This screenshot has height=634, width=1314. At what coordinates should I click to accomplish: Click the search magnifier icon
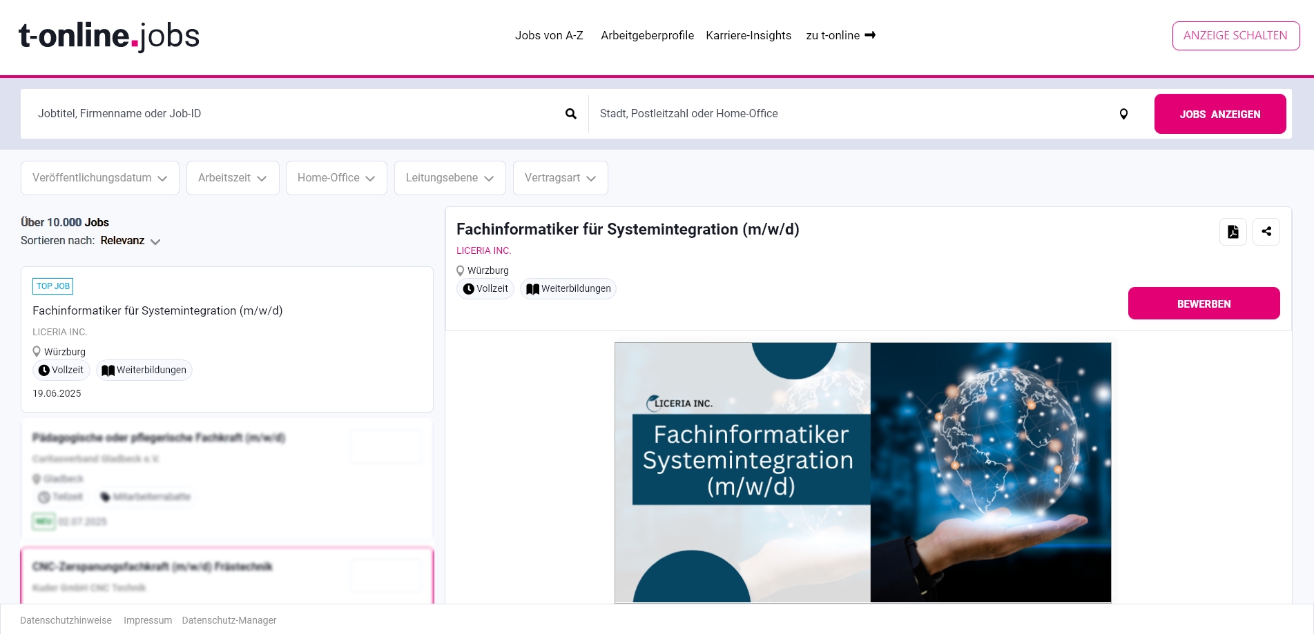[x=571, y=114]
